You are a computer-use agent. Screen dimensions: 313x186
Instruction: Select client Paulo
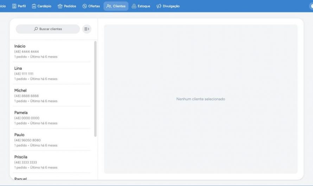51,139
